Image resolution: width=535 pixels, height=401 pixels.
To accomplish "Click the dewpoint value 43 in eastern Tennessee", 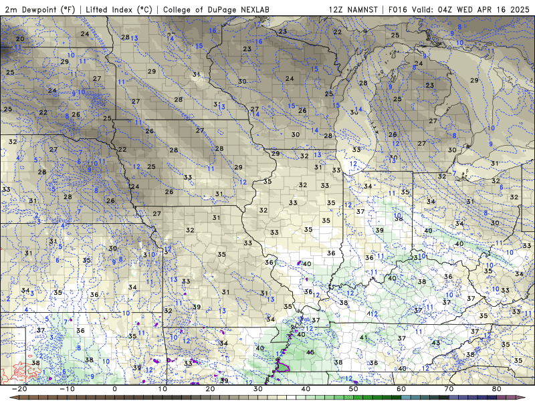I will (x=436, y=342).
